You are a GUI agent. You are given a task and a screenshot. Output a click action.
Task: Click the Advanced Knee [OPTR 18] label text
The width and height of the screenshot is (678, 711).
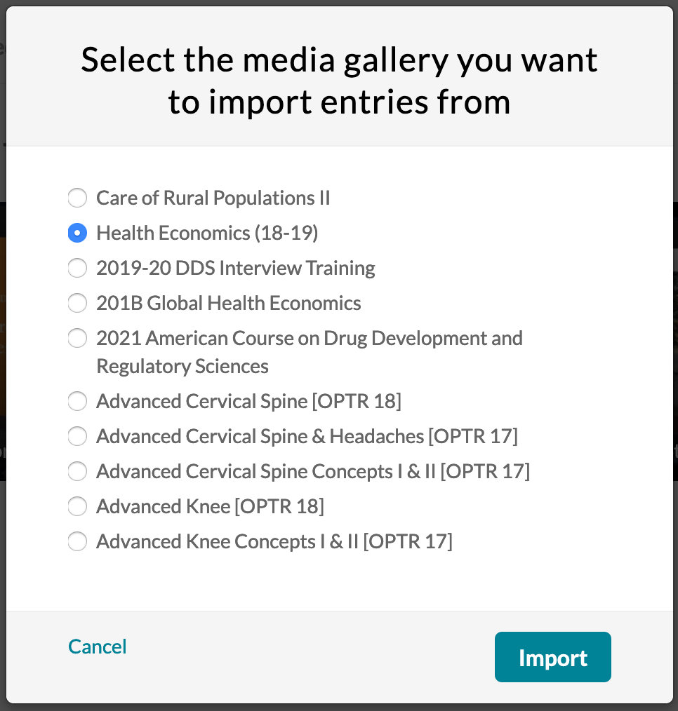[x=210, y=506]
